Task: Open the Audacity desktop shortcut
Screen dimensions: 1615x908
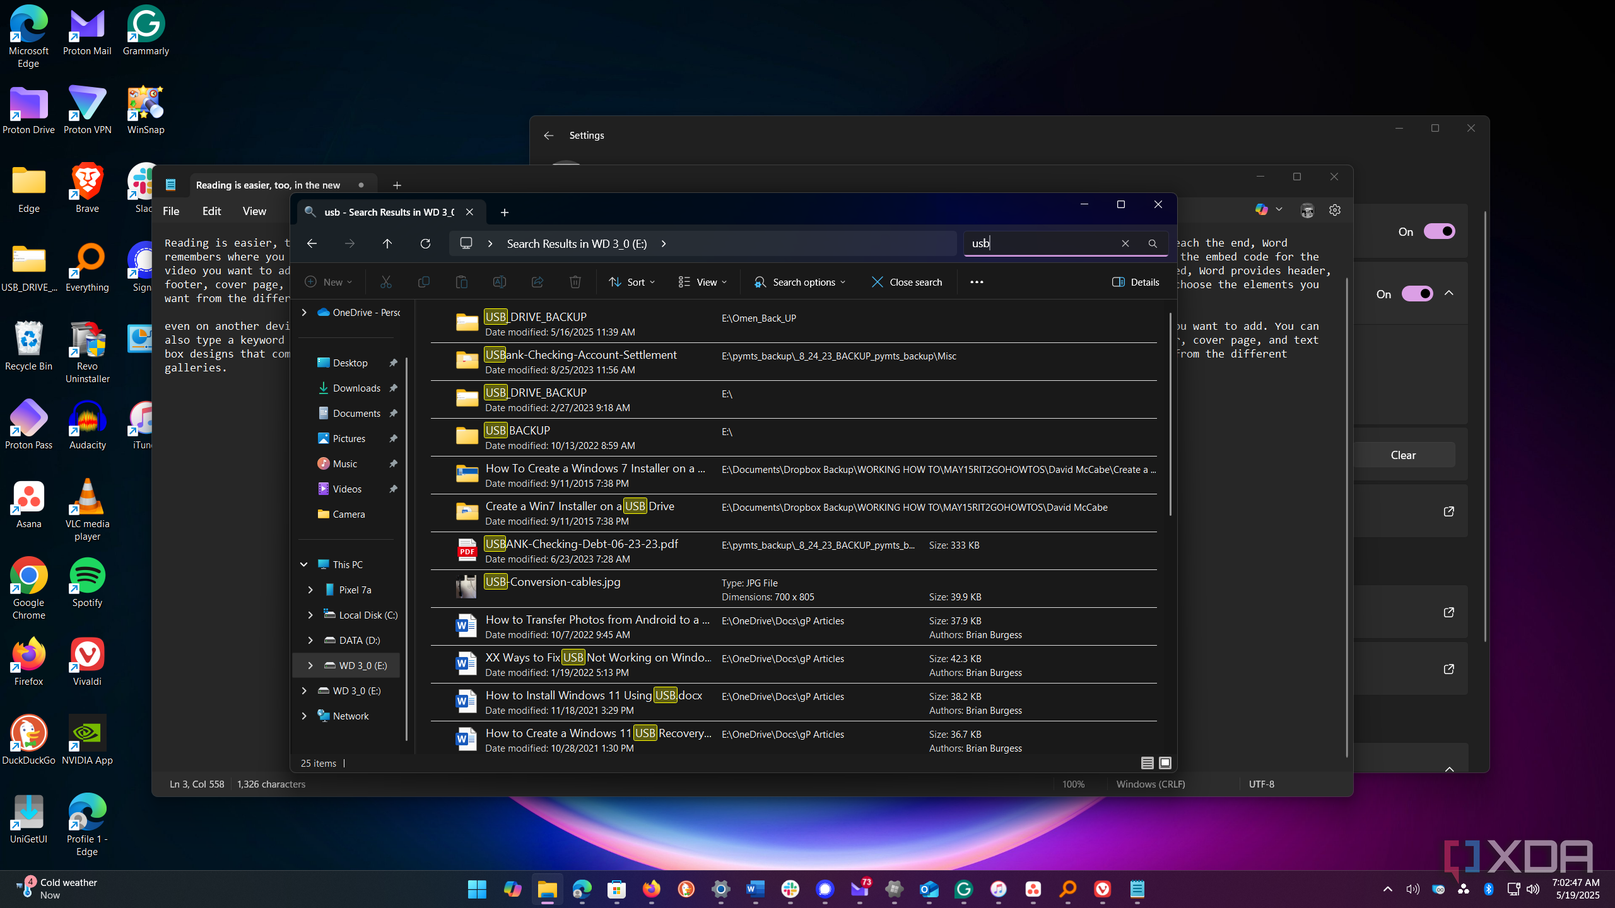Action: (x=87, y=425)
